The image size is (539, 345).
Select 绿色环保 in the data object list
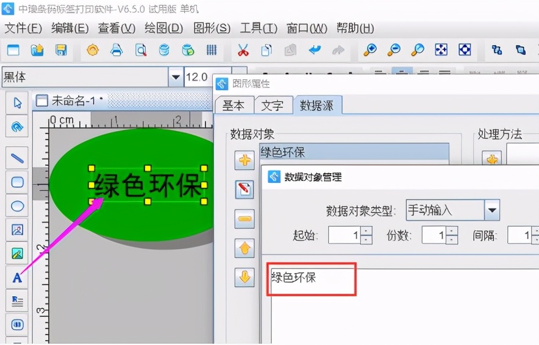(x=354, y=152)
